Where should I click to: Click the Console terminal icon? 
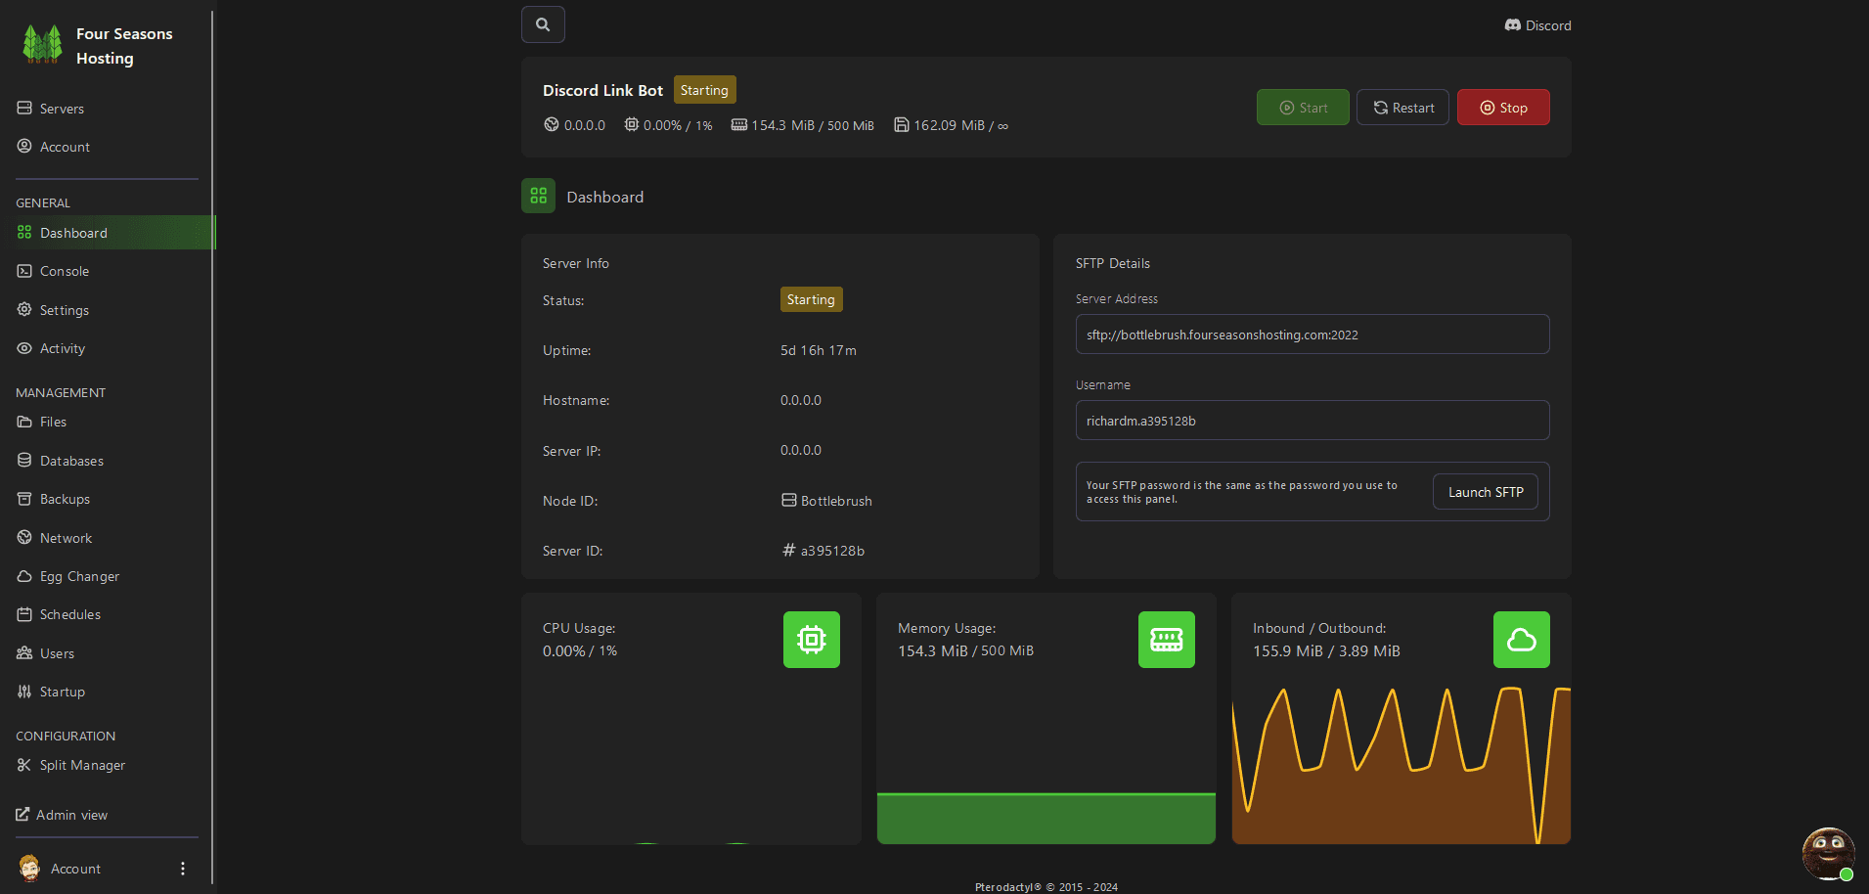[24, 271]
